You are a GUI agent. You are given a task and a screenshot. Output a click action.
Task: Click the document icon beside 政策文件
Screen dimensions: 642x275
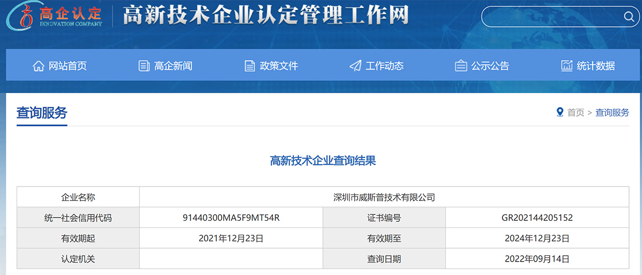point(249,66)
